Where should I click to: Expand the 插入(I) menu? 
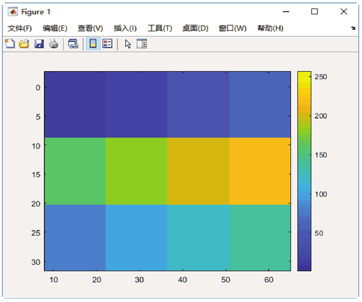125,28
